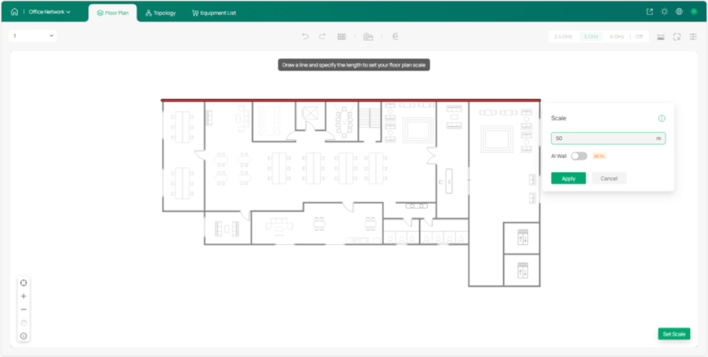Click the export/share icon in header
The image size is (708, 357).
coord(650,12)
